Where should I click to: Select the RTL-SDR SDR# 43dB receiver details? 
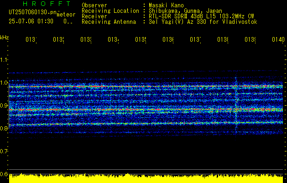(x=201, y=16)
